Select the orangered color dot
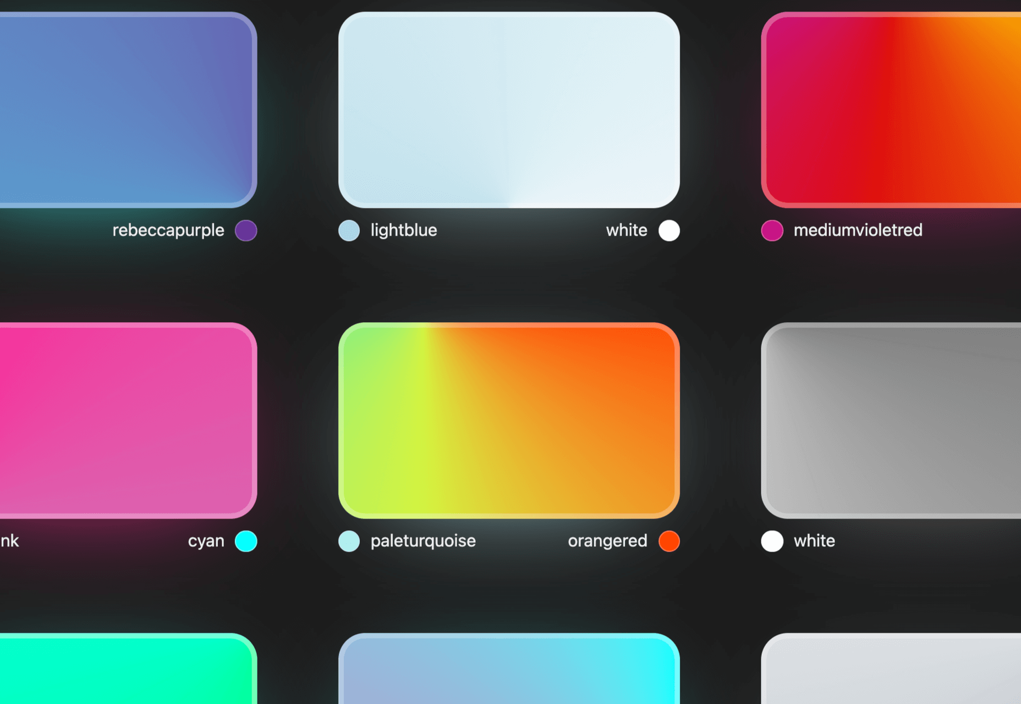Viewport: 1021px width, 704px height. (x=669, y=541)
